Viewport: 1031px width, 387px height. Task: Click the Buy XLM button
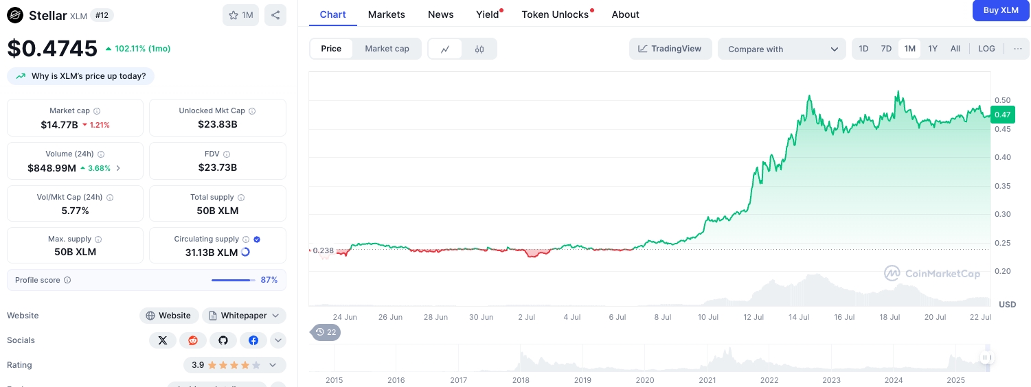pos(1001,10)
